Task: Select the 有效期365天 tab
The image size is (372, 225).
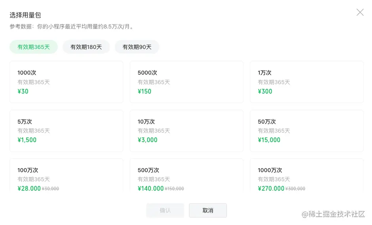Action: point(34,47)
